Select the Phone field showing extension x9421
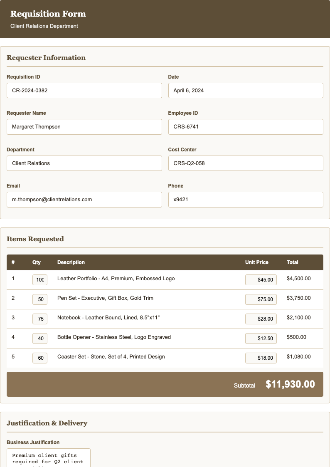The height and width of the screenshot is (467, 330). pyautogui.click(x=245, y=199)
